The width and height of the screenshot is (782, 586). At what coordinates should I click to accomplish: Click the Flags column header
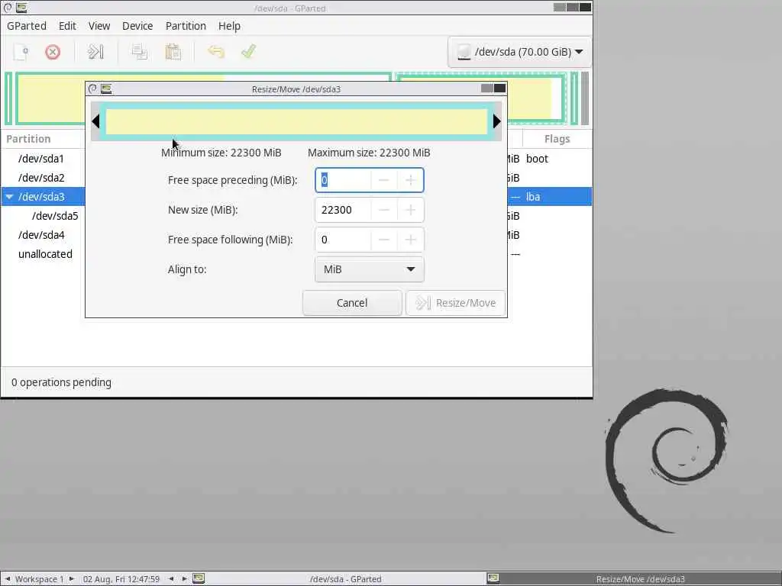pos(557,139)
